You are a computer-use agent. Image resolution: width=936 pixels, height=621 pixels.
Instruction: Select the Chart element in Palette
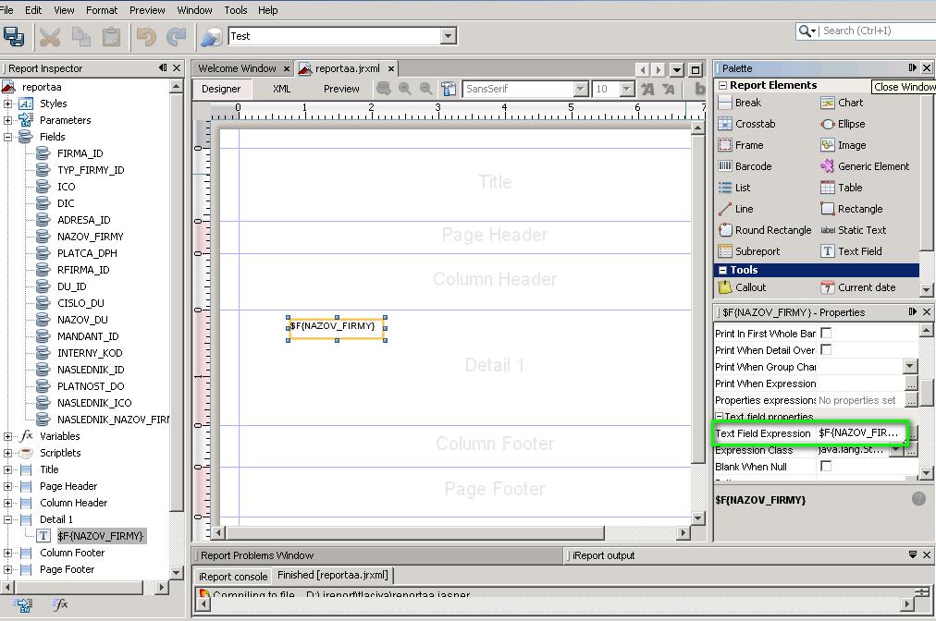click(x=842, y=103)
